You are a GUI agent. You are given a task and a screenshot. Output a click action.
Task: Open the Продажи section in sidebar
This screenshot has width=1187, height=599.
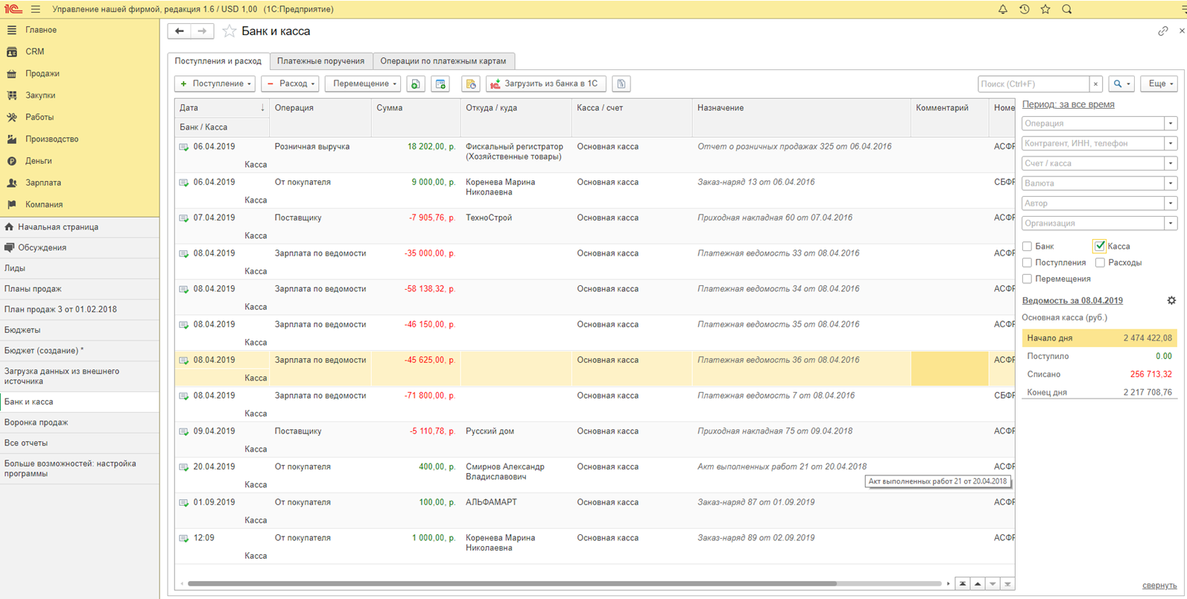42,74
